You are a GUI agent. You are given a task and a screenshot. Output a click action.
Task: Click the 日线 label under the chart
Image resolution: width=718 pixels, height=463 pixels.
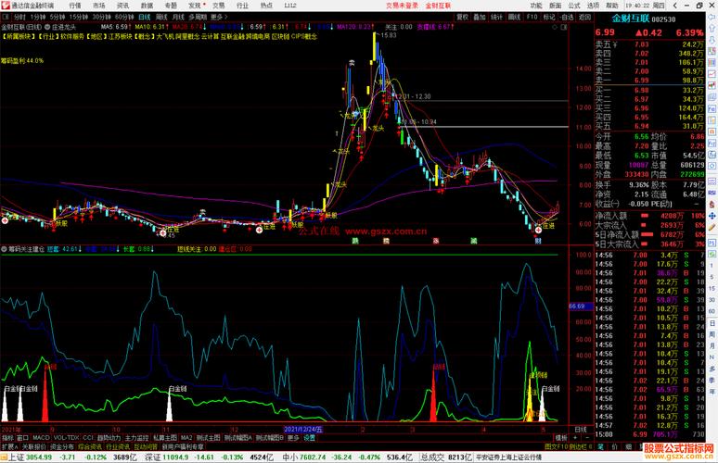pos(581,430)
